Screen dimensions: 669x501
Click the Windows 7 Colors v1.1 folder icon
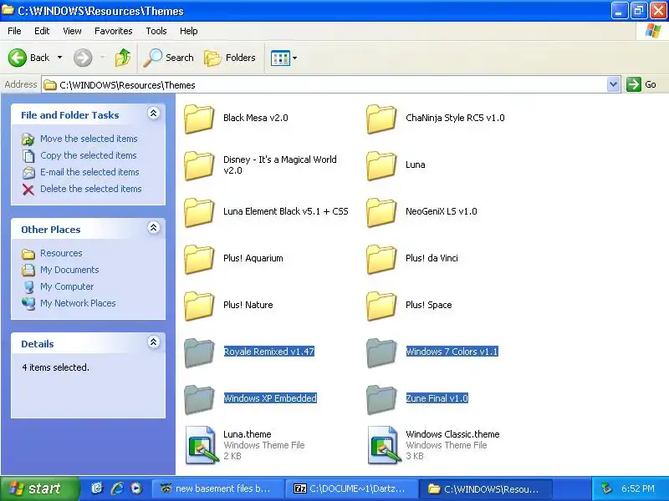click(382, 353)
